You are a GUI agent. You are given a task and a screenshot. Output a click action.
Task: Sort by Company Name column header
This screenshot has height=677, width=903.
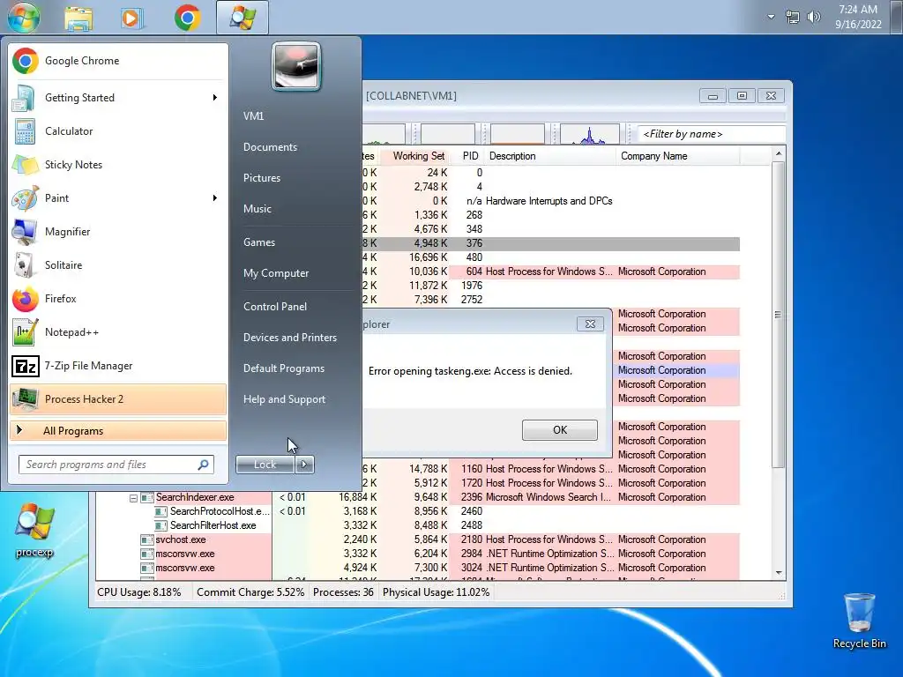click(x=678, y=156)
